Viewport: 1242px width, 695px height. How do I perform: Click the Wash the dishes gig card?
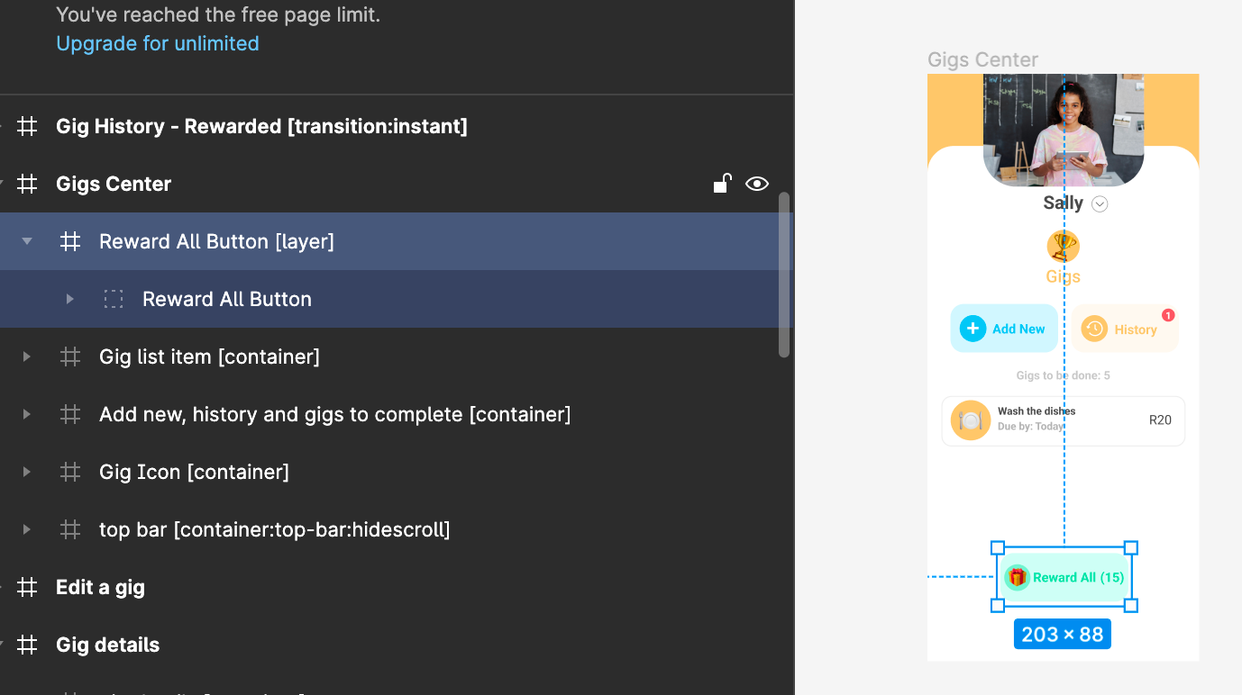coord(1064,420)
